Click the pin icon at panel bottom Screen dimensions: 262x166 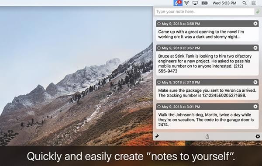(x=157, y=136)
